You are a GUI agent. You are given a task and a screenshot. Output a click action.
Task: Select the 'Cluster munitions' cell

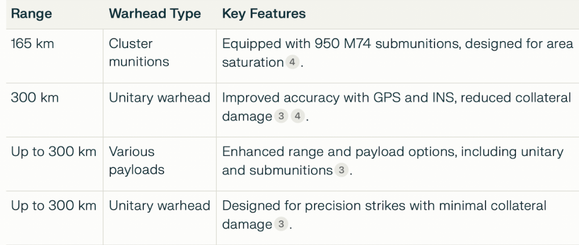coord(139,53)
